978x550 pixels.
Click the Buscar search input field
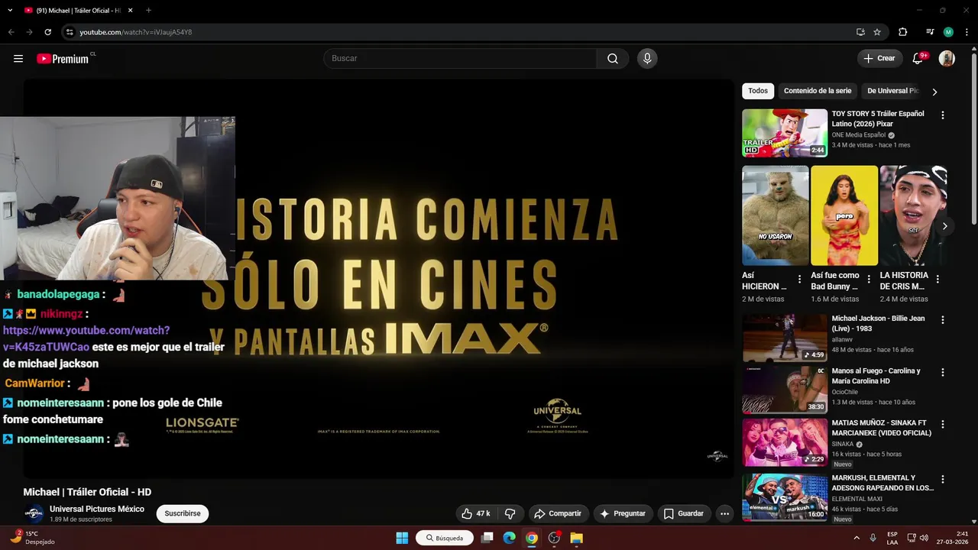461,59
